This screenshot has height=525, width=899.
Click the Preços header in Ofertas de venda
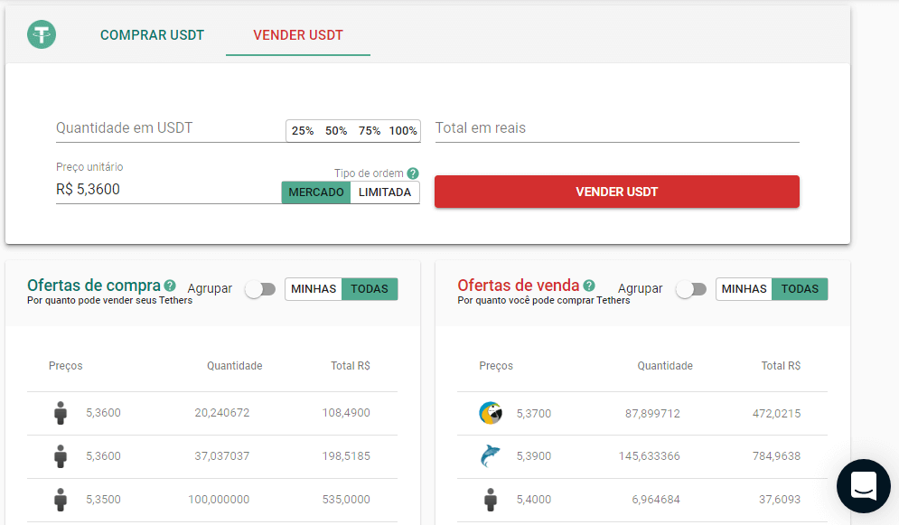pos(497,366)
